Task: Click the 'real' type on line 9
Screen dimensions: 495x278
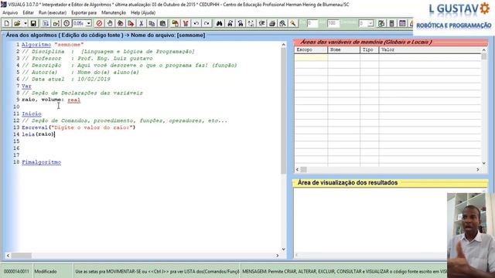Action: (74, 100)
